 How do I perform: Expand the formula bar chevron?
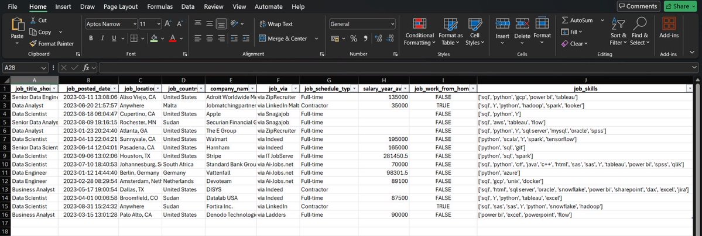pyautogui.click(x=694, y=68)
